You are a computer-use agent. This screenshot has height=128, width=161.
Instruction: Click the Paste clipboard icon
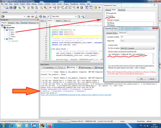(x=36, y=7)
